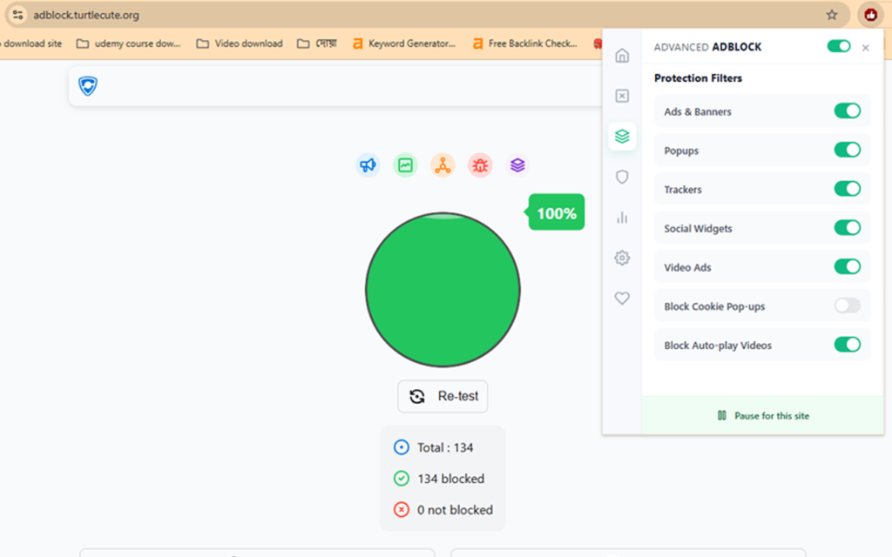Click the megaphone ads category icon
Screen dimensions: 892x557
368,164
